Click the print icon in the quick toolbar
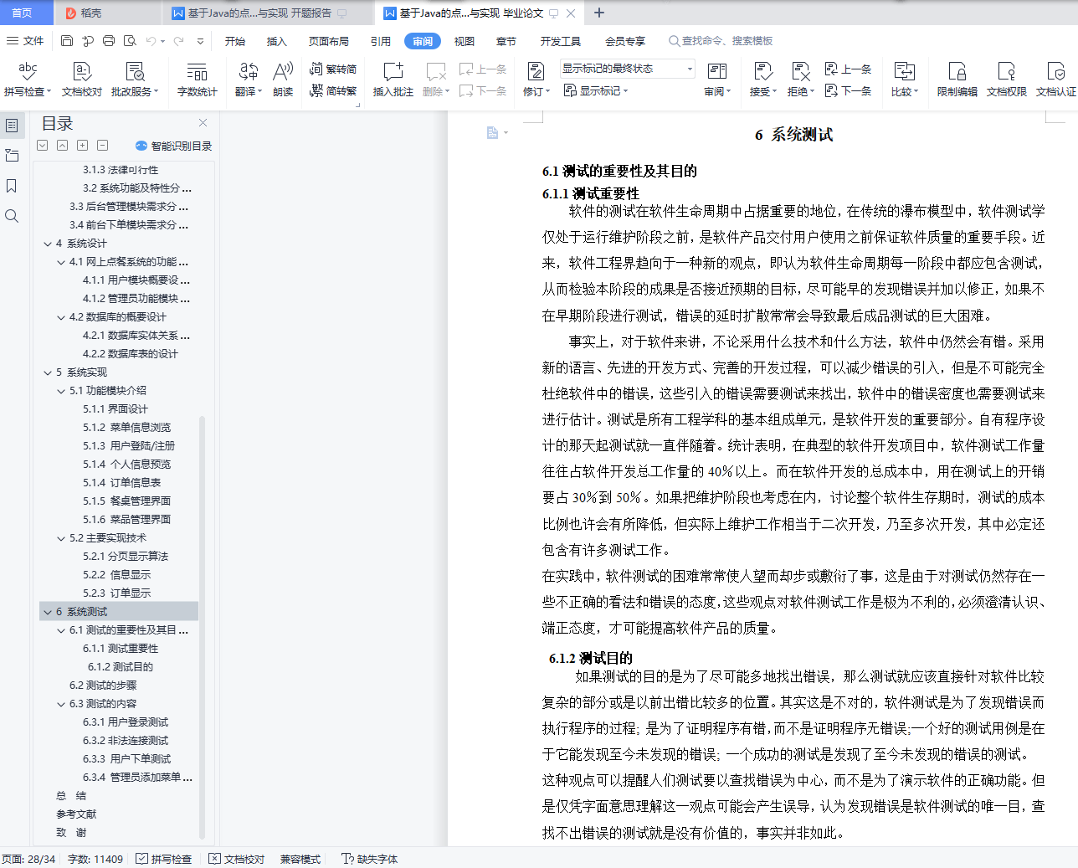 point(109,41)
